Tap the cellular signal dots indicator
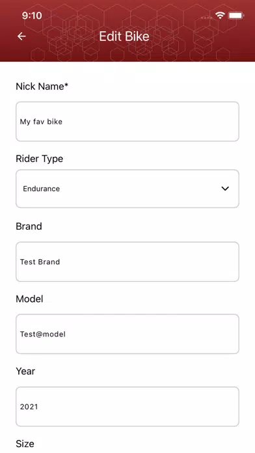255x453 pixels. [x=206, y=18]
